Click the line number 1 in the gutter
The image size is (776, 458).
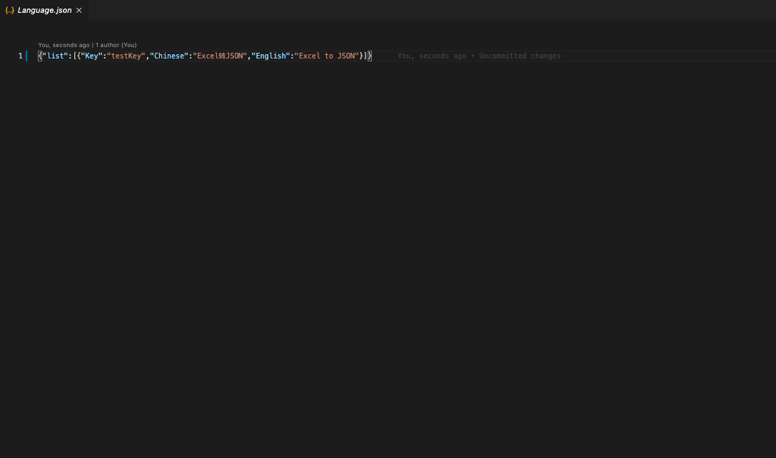20,56
